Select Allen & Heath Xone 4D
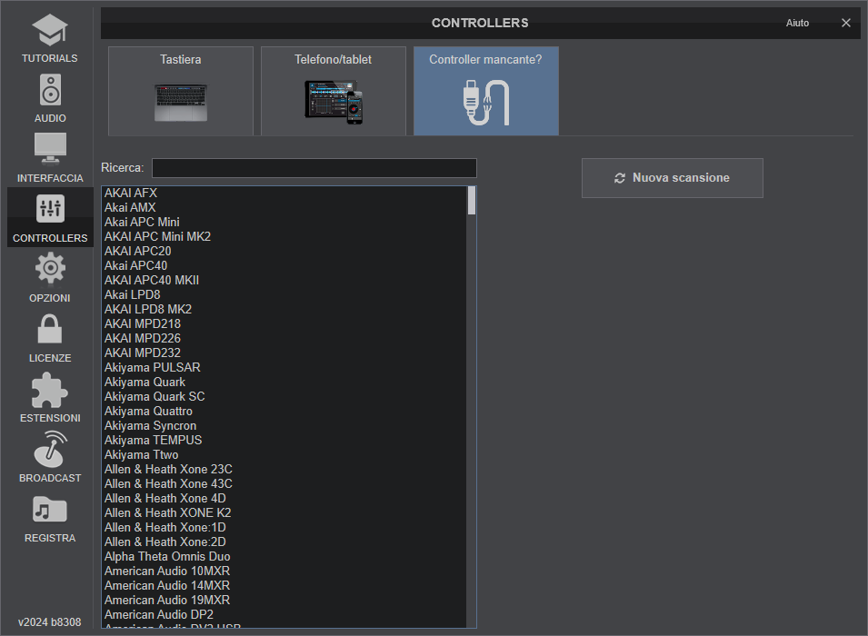 284,498
